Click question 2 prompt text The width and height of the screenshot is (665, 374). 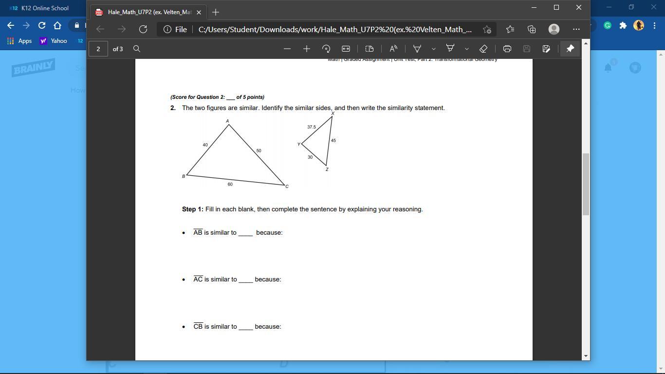pos(314,108)
